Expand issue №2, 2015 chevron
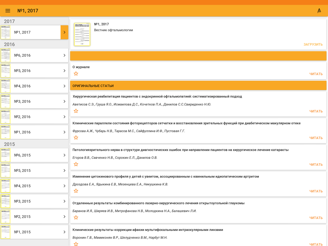The width and height of the screenshot is (328, 246). tap(64, 216)
